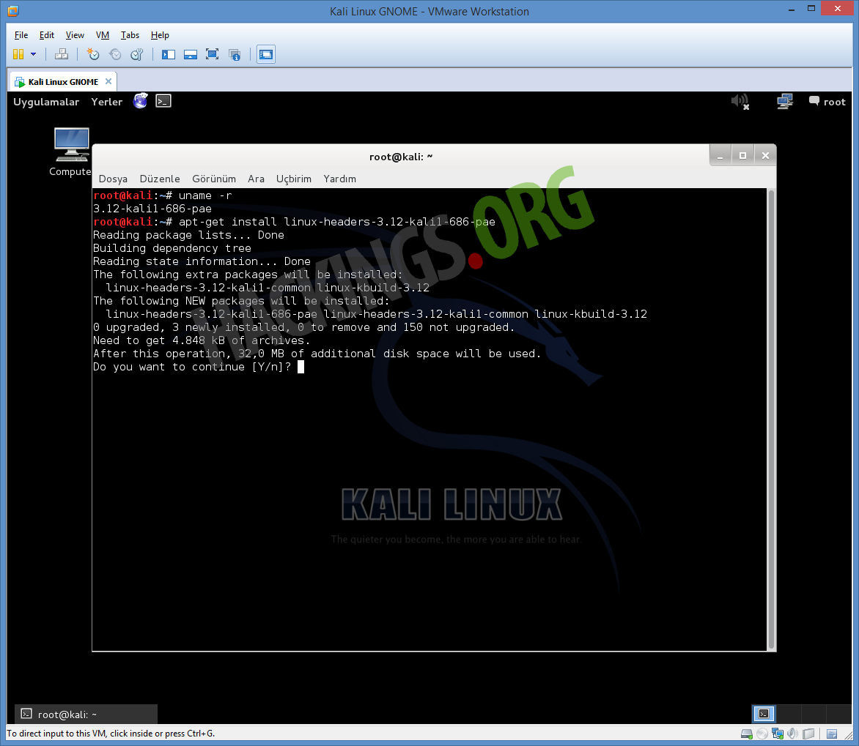Viewport: 859px width, 746px height.
Task: Toggle the thumbnail bar view
Action: point(190,54)
